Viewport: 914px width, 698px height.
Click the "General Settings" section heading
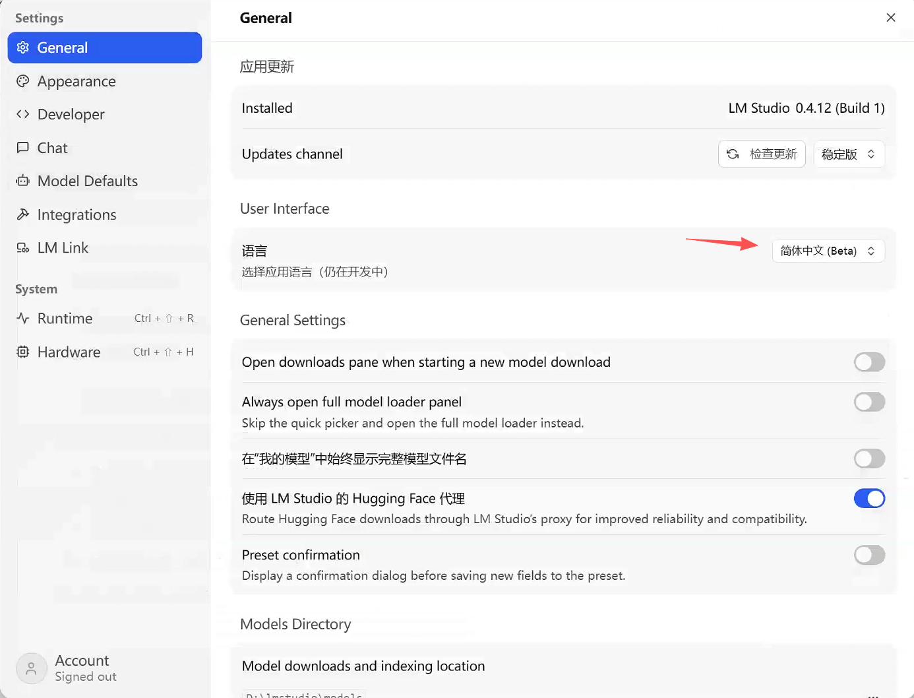293,321
